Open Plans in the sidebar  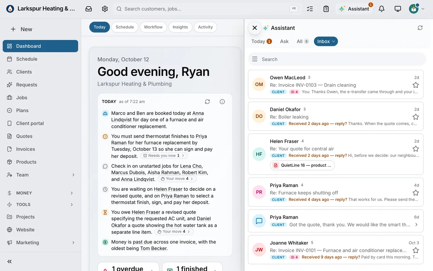point(40,111)
